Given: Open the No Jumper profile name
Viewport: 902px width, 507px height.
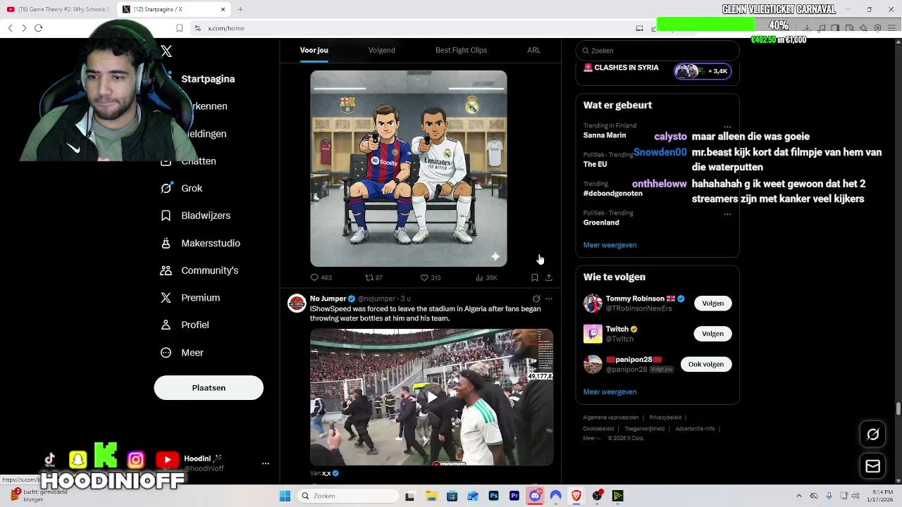Looking at the screenshot, I should (x=328, y=299).
